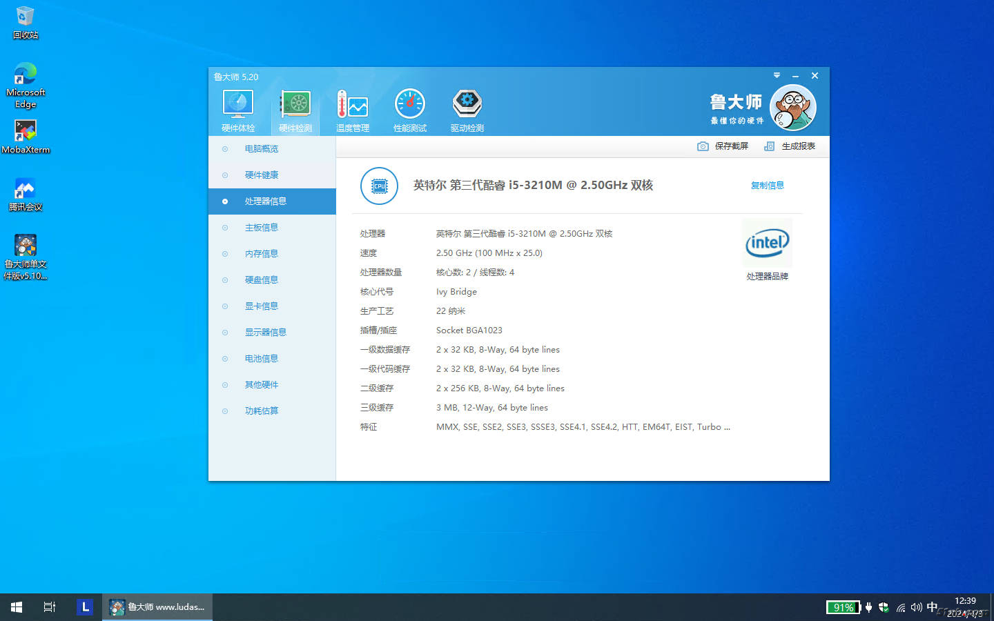Select 硬件健康 in the sidebar
This screenshot has height=621, width=994.
click(272, 175)
